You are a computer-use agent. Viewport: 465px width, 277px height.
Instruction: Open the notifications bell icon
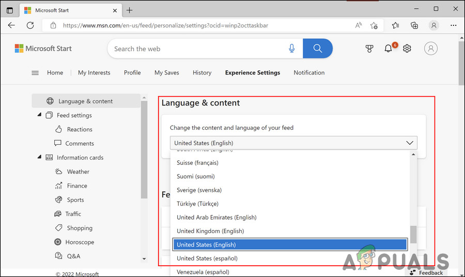[388, 49]
